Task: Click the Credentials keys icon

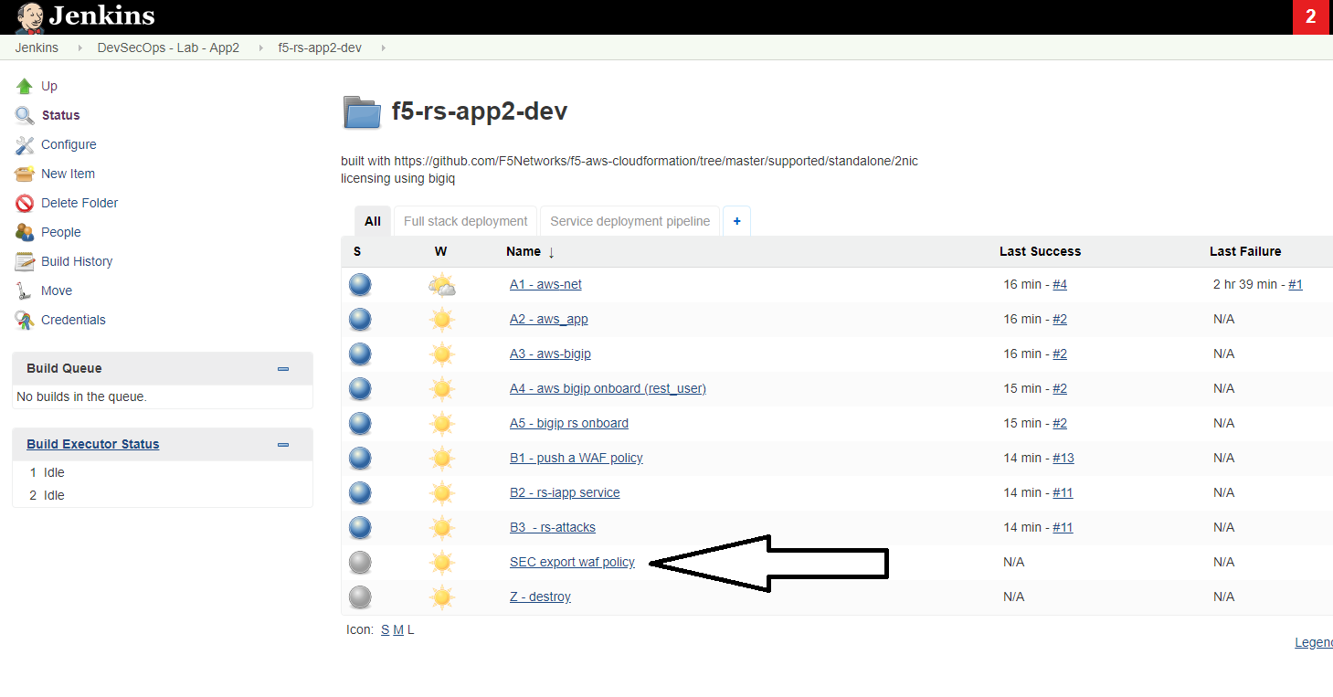Action: coord(25,320)
